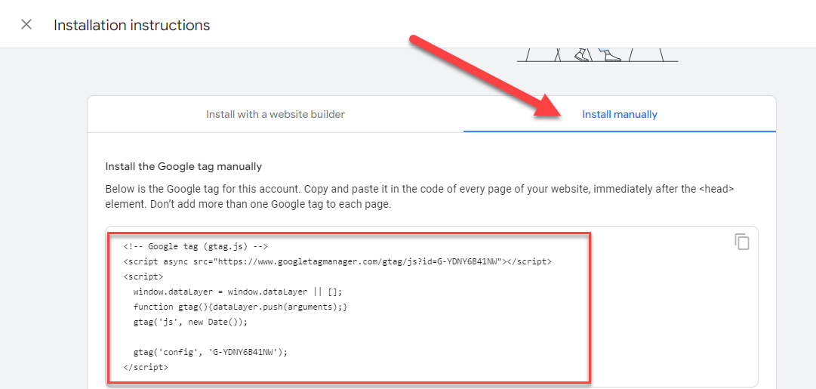Click the opening <script> tag line

(x=143, y=276)
